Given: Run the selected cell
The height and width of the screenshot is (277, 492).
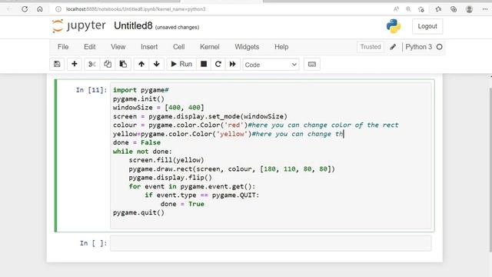Looking at the screenshot, I should point(181,64).
